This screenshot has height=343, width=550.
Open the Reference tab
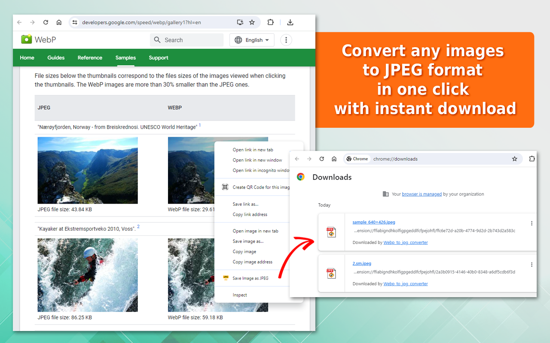point(90,57)
